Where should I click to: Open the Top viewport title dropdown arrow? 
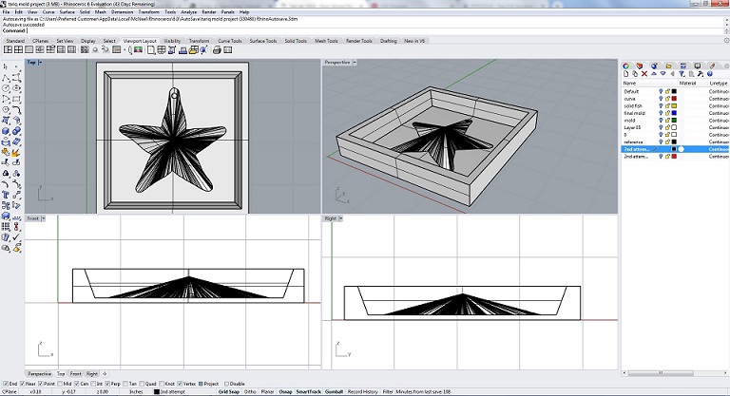click(x=41, y=63)
